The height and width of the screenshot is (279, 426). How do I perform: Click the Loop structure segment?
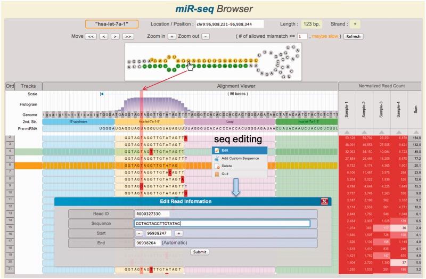click(x=230, y=122)
